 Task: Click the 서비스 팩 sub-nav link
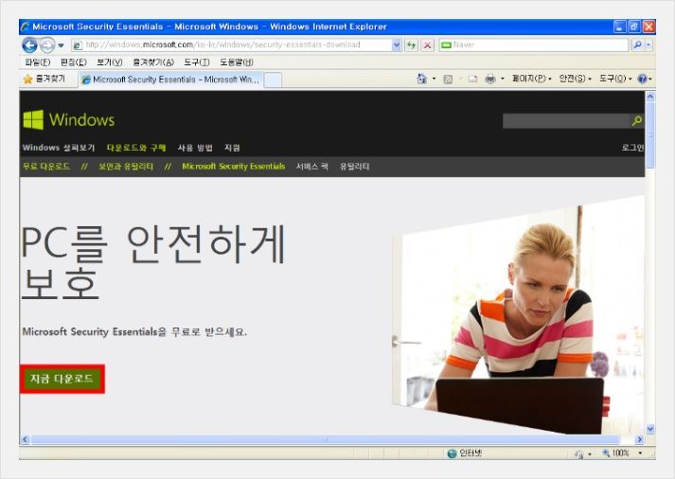point(312,167)
